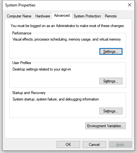Viewport: 137px width, 153px height.
Task: Click the System Properties title bar
Action: 64,5
